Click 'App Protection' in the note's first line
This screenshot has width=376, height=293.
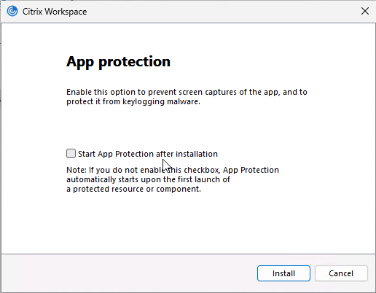pos(251,170)
